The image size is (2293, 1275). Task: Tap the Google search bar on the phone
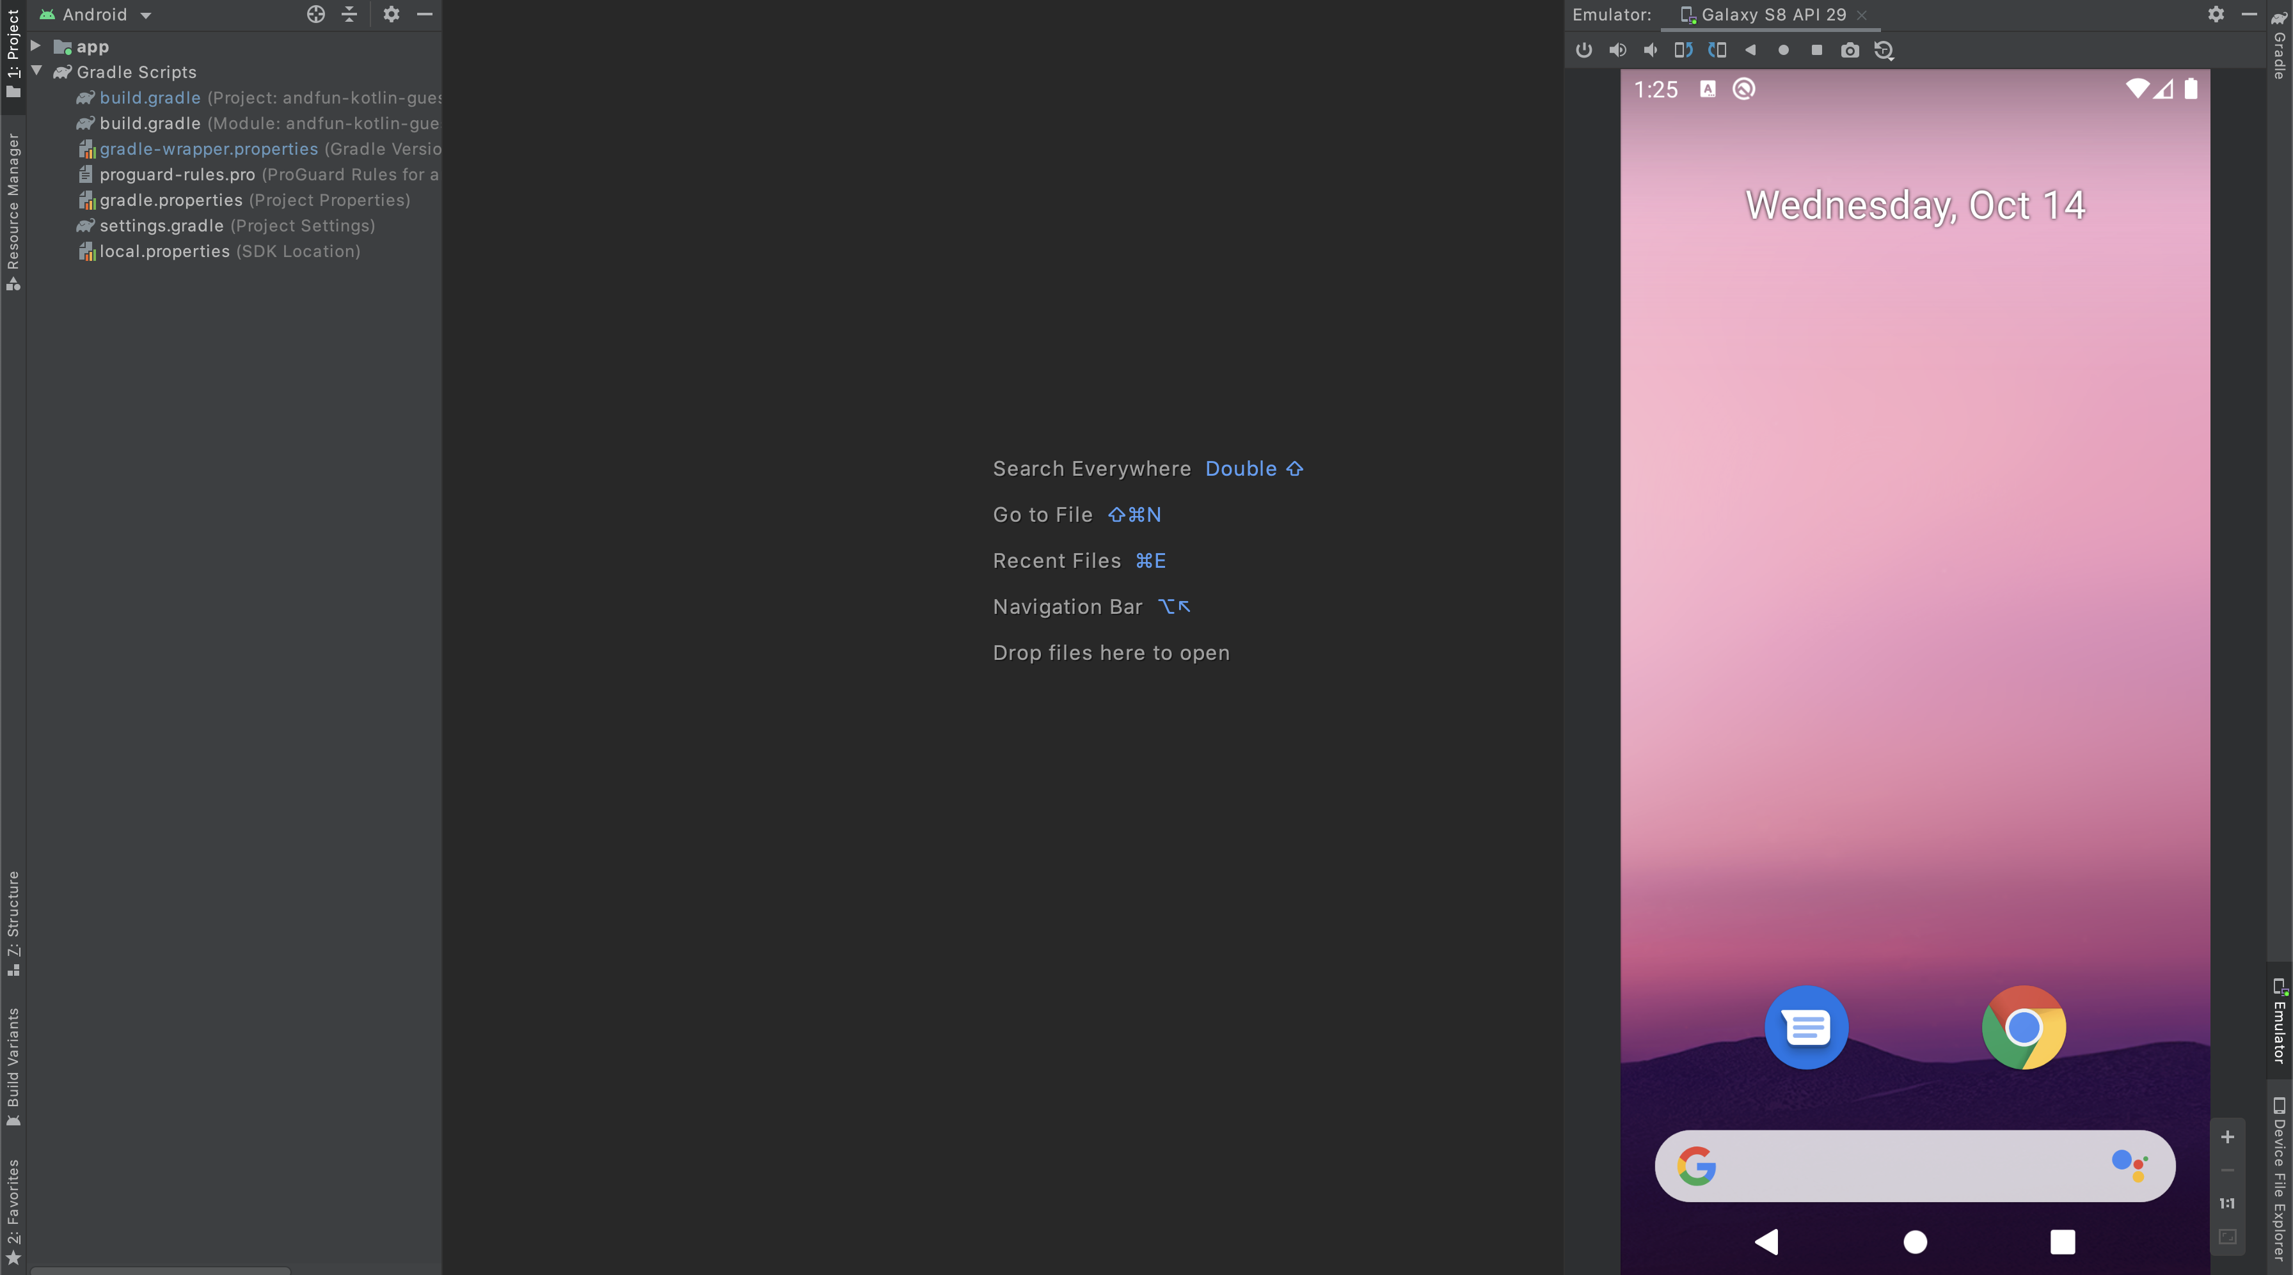tap(1915, 1166)
